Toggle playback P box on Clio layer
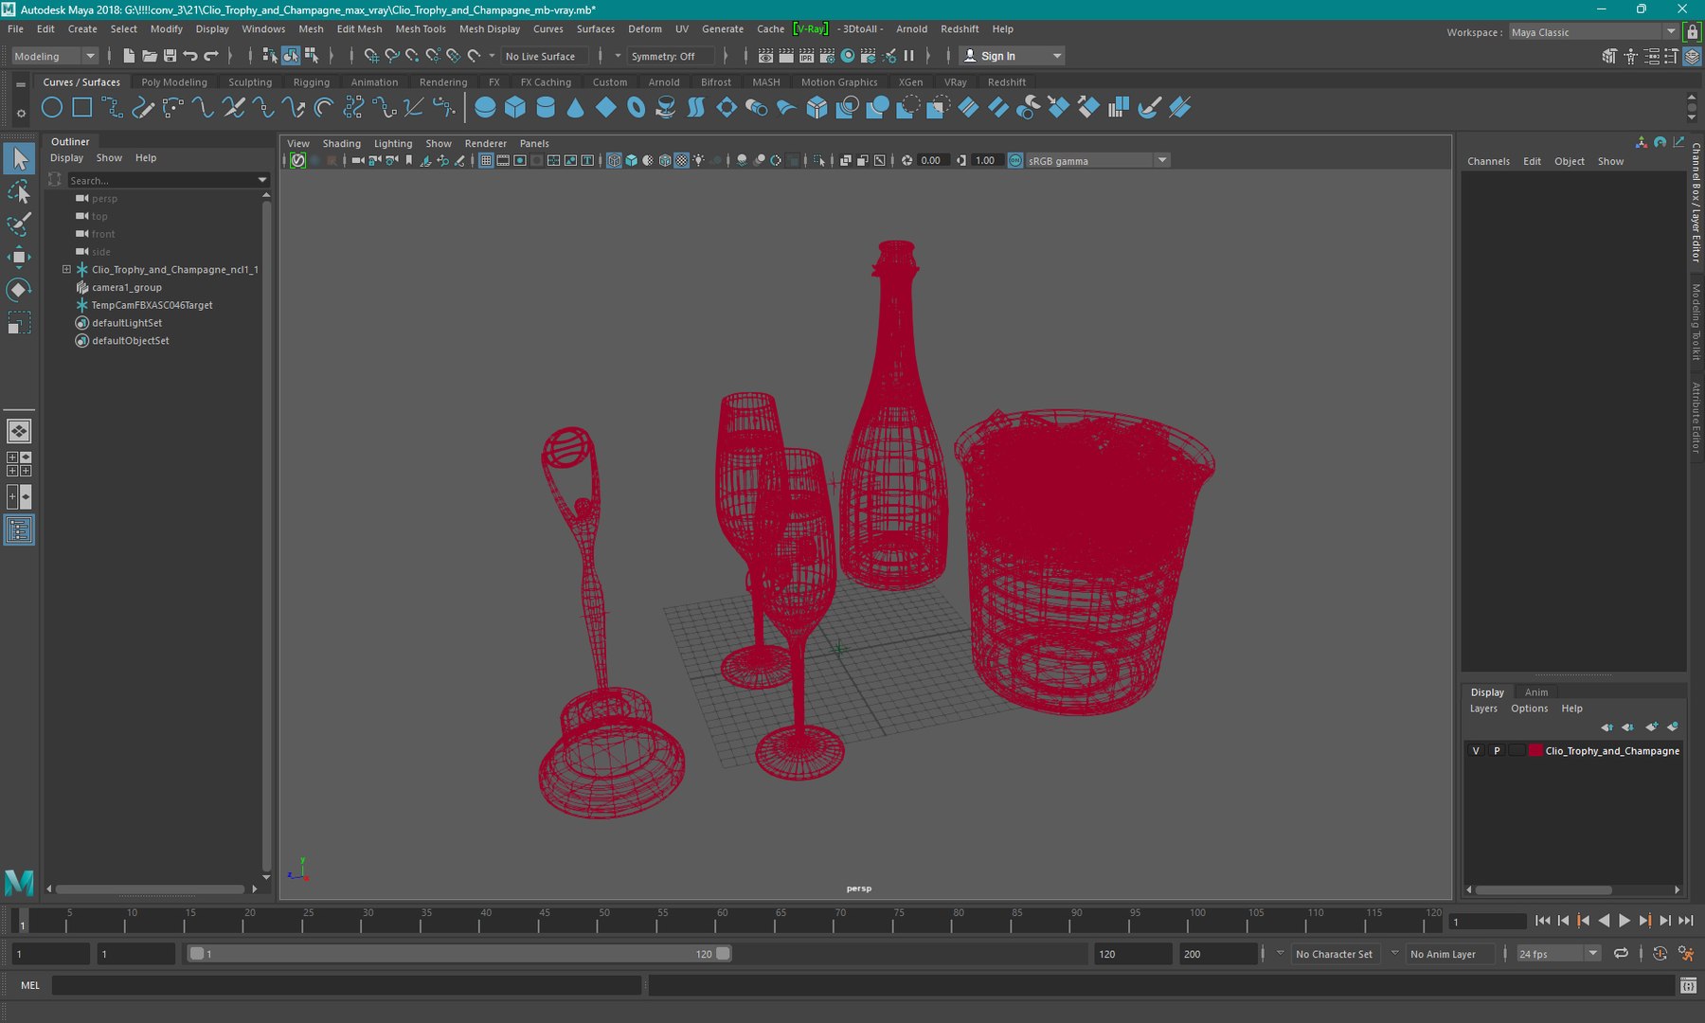 (x=1497, y=751)
